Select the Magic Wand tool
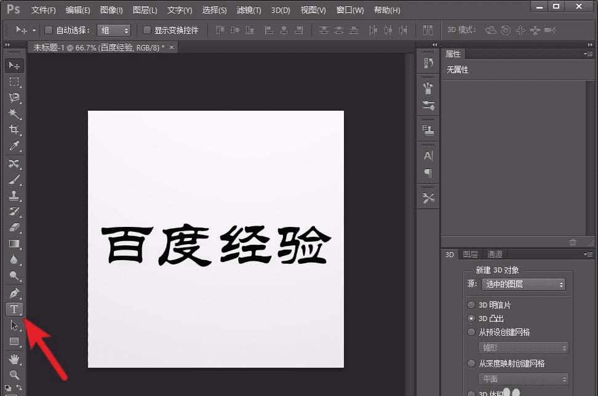Screen dimensions: 598x396 (14, 114)
